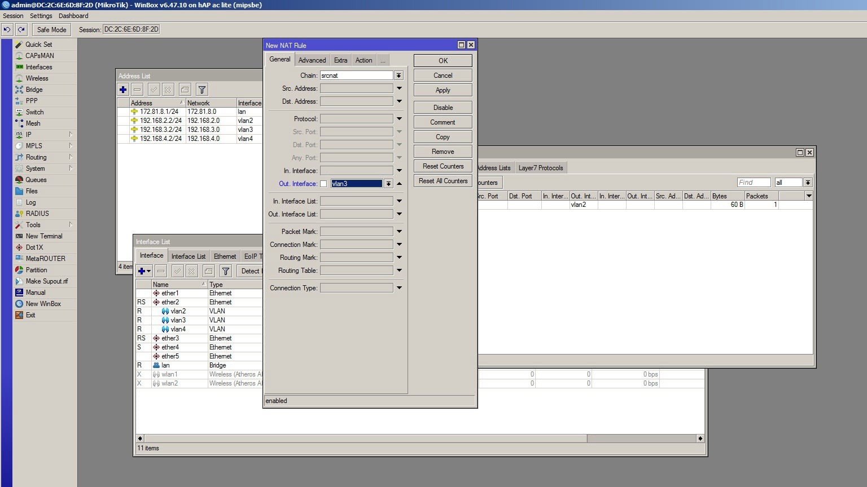Open the Chain dropdown list
This screenshot has height=487, width=867.
point(399,76)
